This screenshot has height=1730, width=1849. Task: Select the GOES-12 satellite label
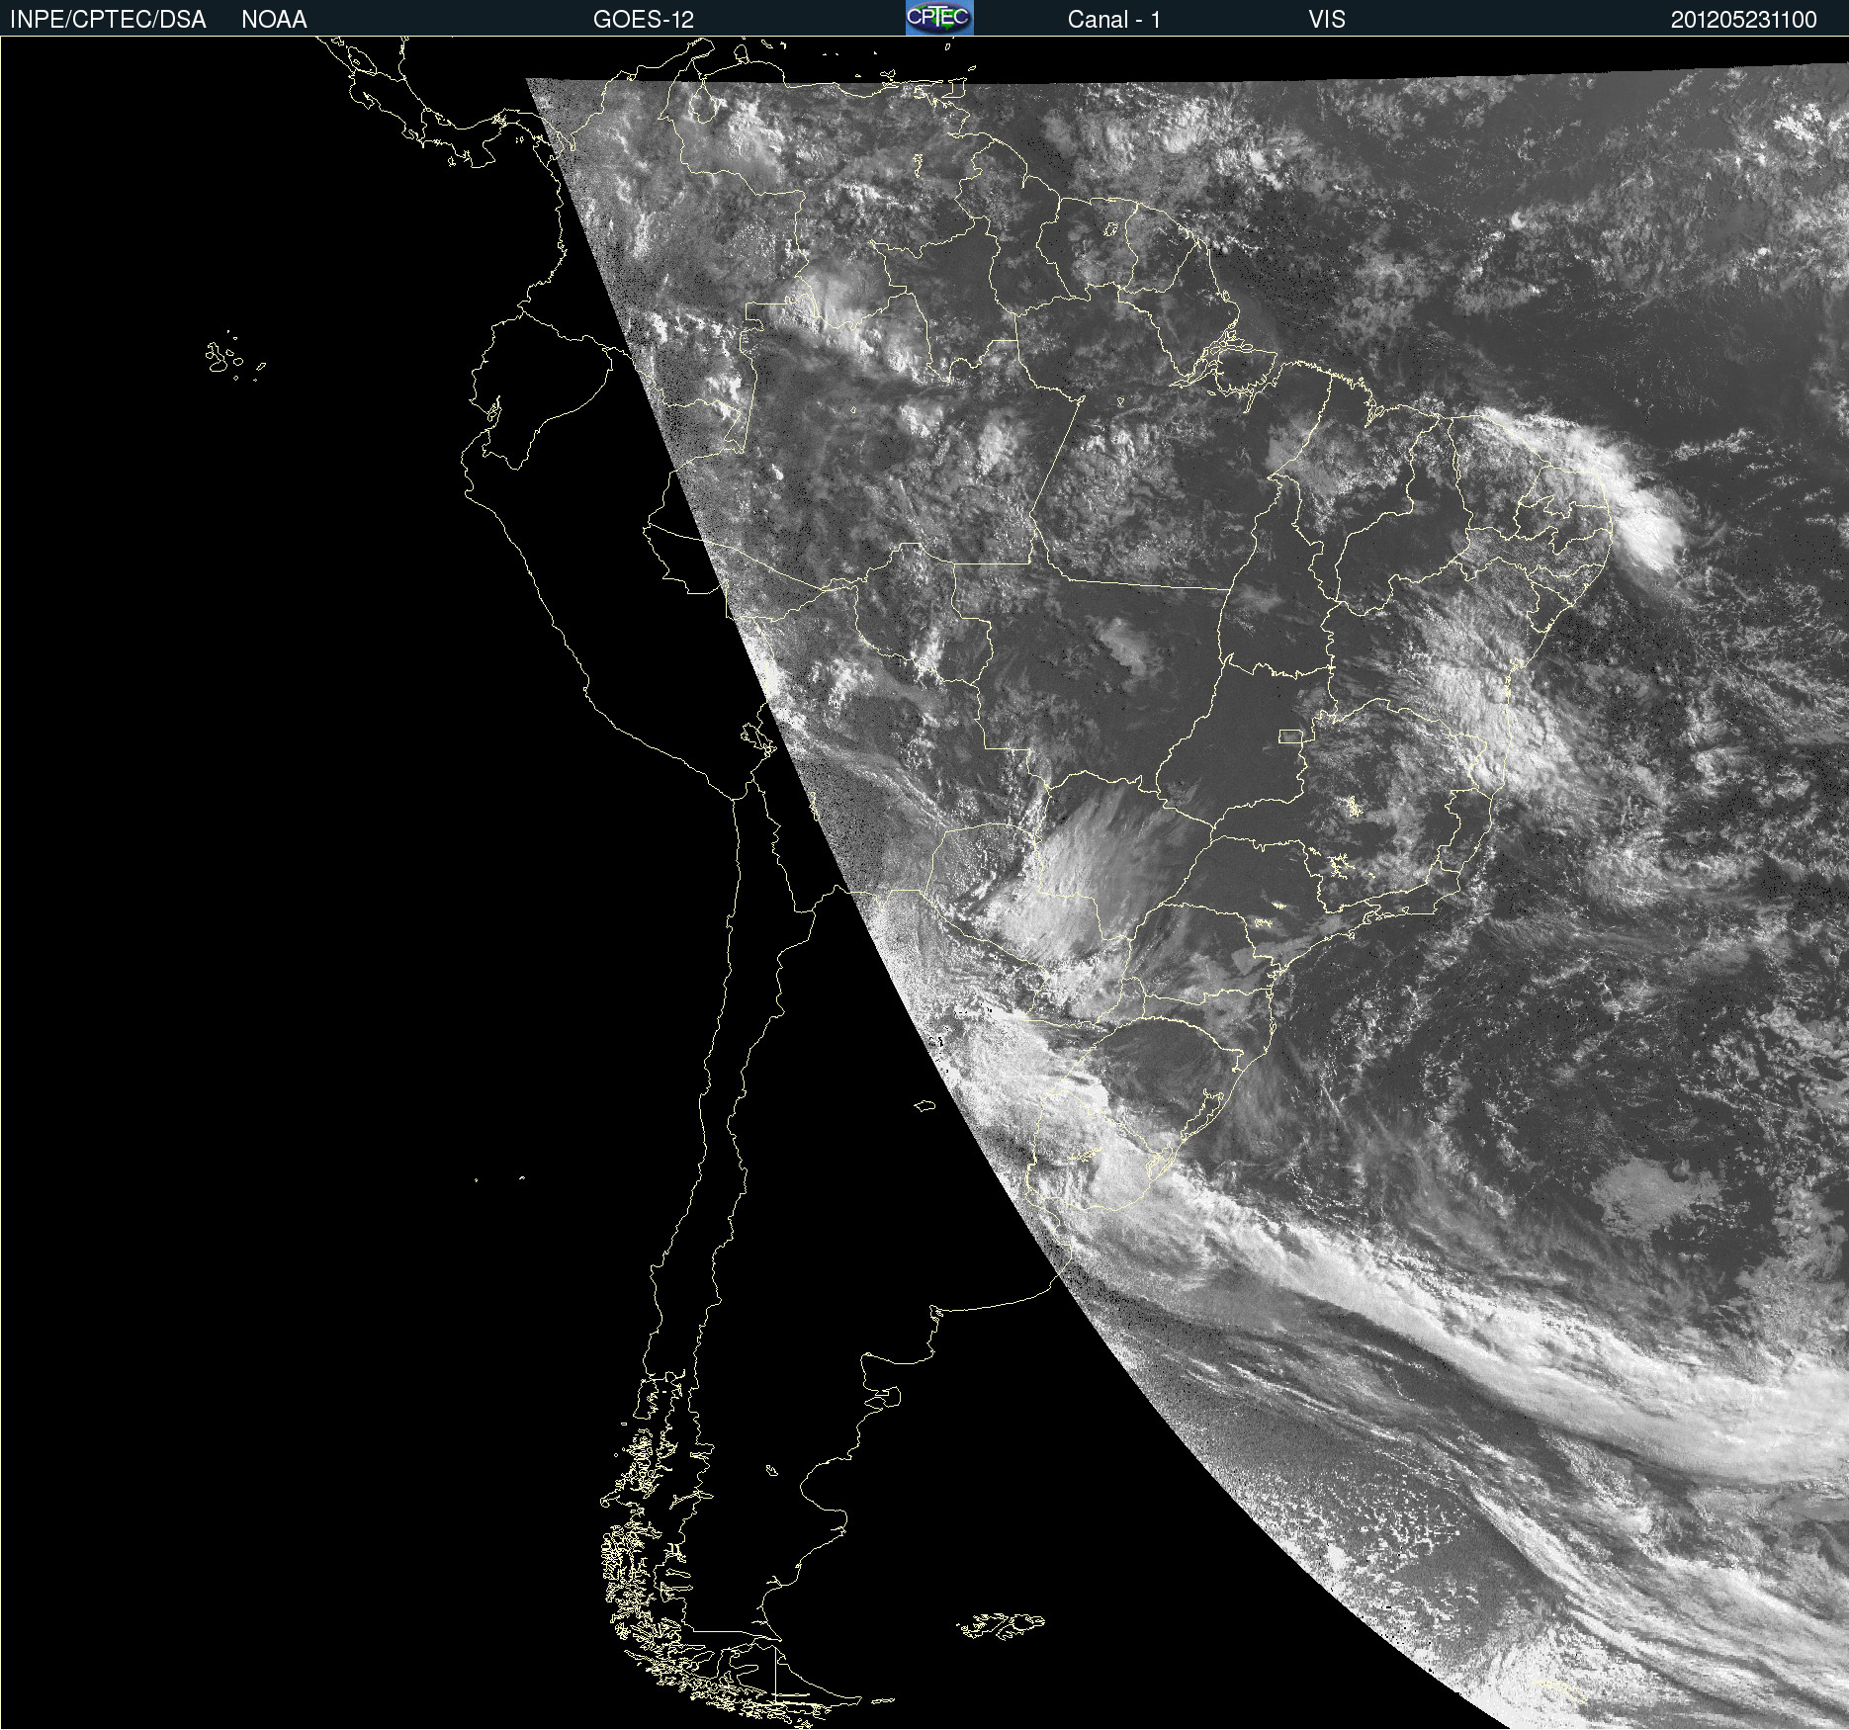pos(644,20)
